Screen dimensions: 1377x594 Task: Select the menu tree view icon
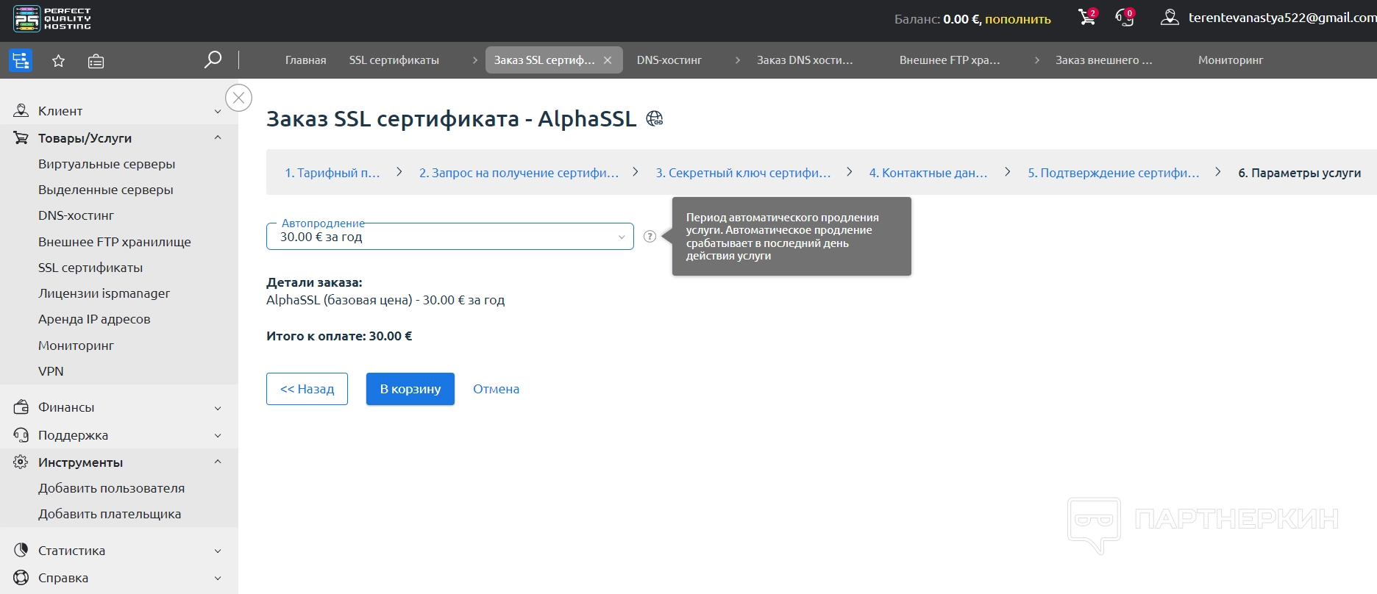(x=21, y=60)
